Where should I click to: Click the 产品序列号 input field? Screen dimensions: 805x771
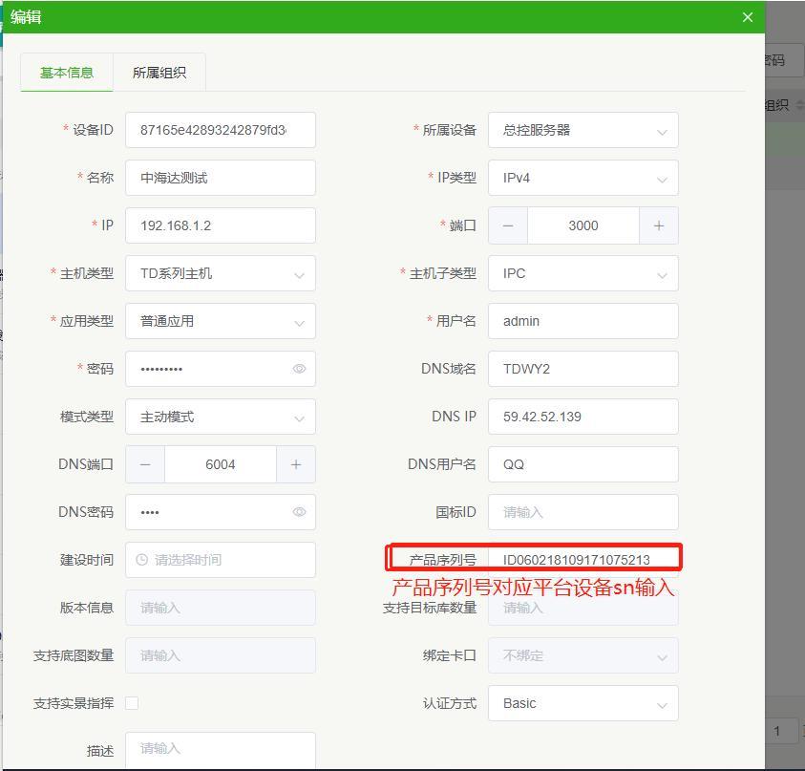[x=583, y=560]
